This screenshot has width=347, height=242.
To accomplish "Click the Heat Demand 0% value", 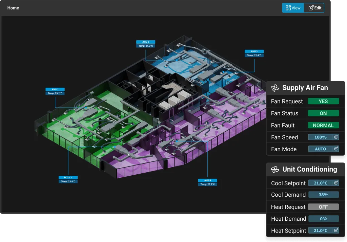I will click(x=323, y=219).
